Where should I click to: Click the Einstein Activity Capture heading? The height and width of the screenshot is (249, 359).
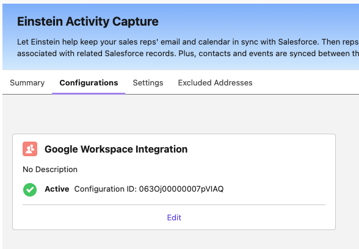88,21
